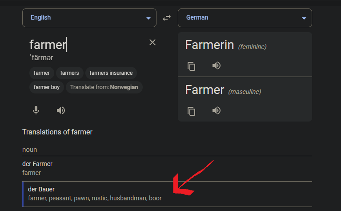Click the English dropdown arrow

[x=148, y=18]
